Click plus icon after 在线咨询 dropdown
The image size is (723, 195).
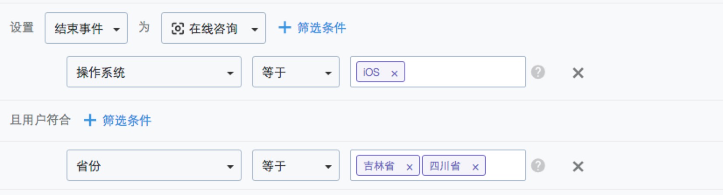pos(284,28)
